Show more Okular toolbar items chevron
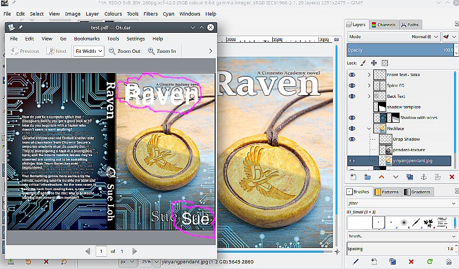Image resolution: width=459 pixels, height=269 pixels. 211,51
